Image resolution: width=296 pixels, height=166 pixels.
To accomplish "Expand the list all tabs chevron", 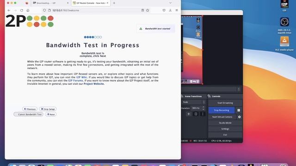I will click(170, 3).
